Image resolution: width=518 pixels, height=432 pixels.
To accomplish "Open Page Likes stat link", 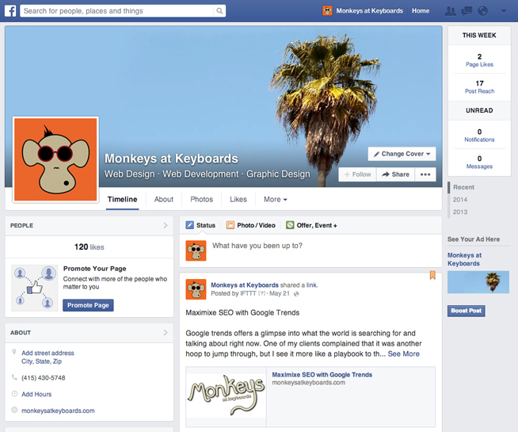I will 479,64.
